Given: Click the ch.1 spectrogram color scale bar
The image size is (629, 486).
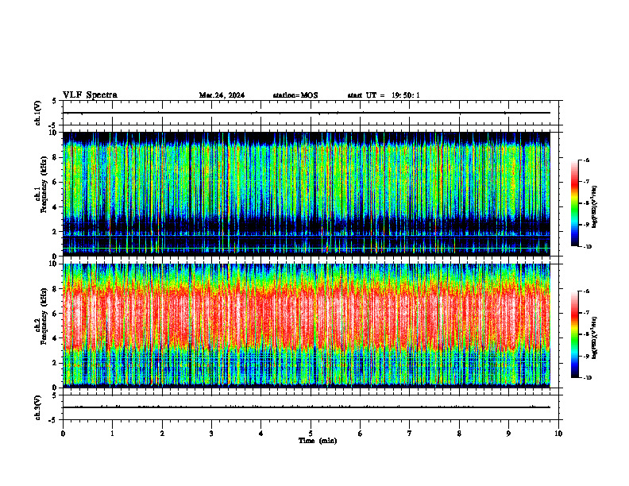Looking at the screenshot, I should click(x=575, y=203).
